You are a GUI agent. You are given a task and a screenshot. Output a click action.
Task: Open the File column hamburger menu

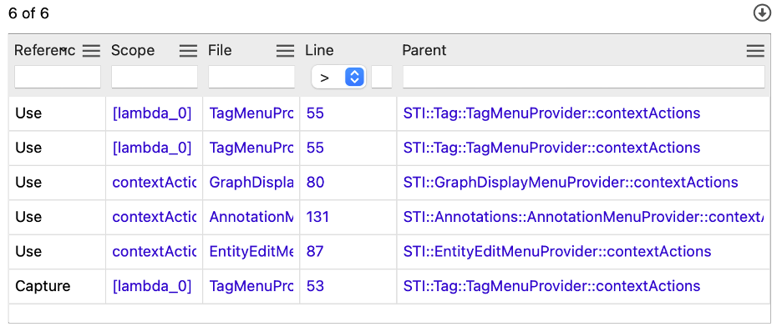[285, 50]
